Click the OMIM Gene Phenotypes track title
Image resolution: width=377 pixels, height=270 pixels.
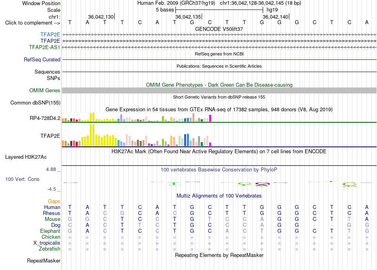(219, 85)
